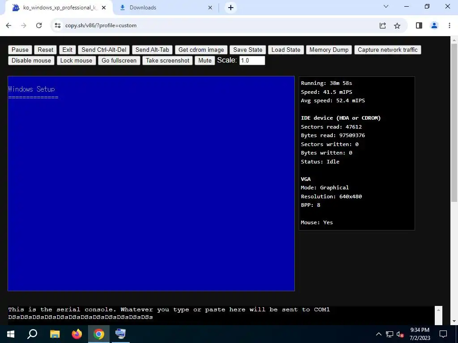This screenshot has height=343, width=458.
Task: Open site information icon in address bar
Action: tap(58, 25)
